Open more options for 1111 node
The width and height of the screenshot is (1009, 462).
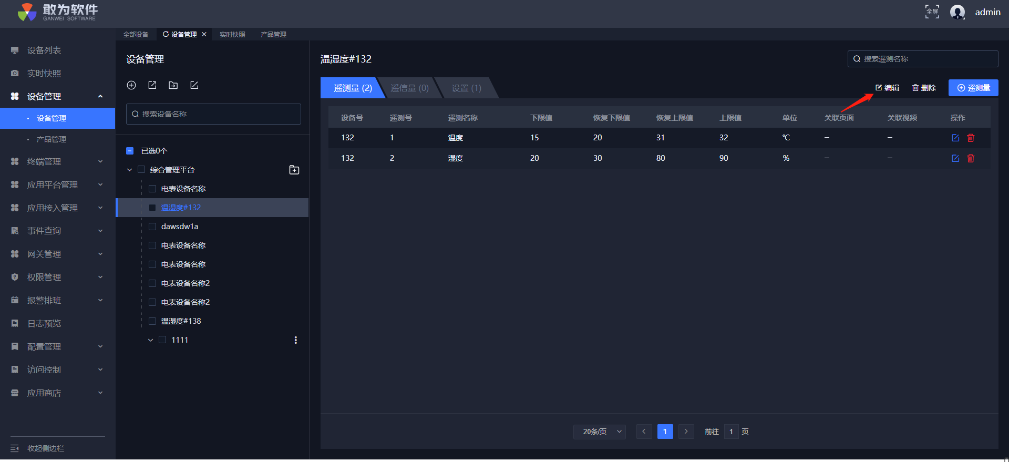pyautogui.click(x=296, y=340)
